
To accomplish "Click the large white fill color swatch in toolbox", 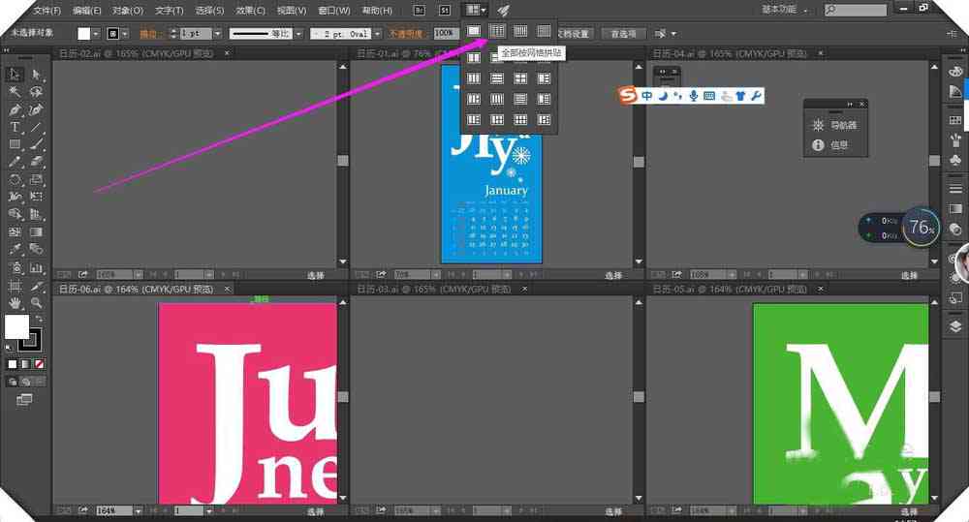I will 16,326.
